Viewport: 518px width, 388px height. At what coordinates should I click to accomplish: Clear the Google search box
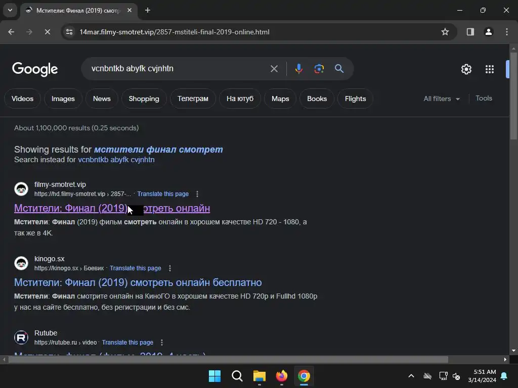pyautogui.click(x=274, y=69)
